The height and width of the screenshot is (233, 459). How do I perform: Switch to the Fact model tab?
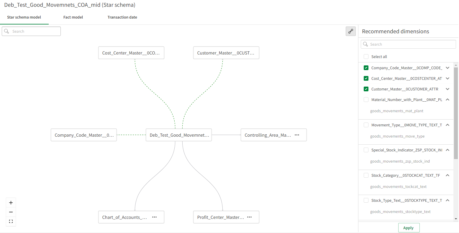[73, 17]
